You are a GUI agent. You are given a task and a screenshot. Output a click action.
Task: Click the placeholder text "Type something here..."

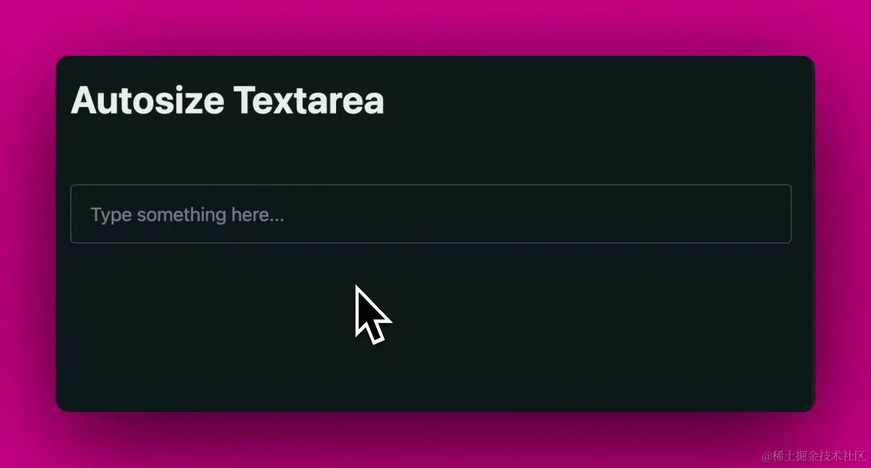click(187, 214)
